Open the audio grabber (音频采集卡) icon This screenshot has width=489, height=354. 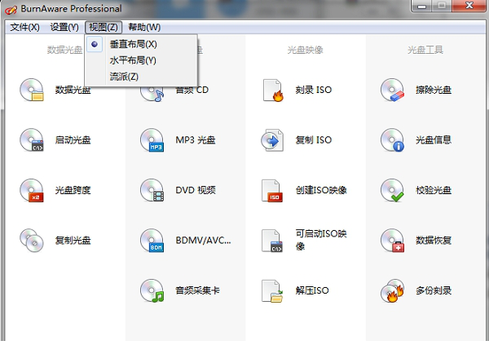(x=152, y=290)
